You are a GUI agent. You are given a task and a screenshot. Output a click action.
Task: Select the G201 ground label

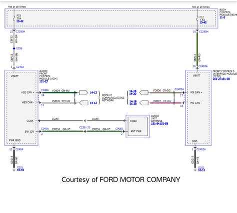(20, 168)
